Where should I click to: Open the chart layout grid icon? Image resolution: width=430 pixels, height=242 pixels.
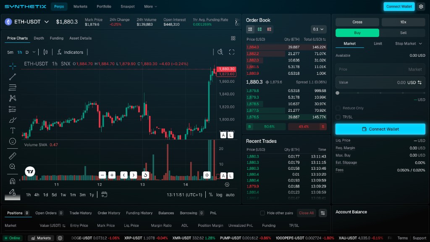point(233,38)
